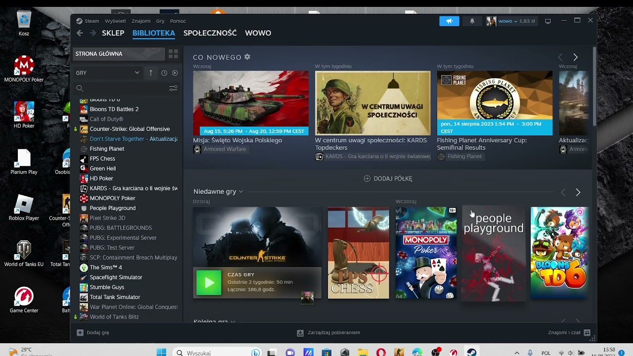Click the Steam icon in the taskbar
This screenshot has width=633, height=356.
tap(471, 353)
